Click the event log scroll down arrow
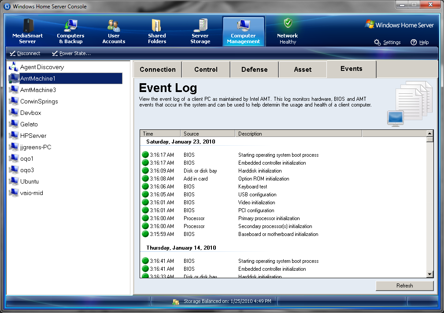444x313 pixels. [429, 274]
